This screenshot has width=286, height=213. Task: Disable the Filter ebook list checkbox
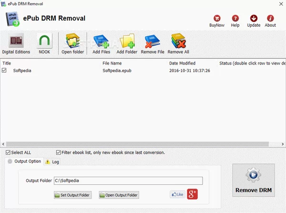click(58, 153)
